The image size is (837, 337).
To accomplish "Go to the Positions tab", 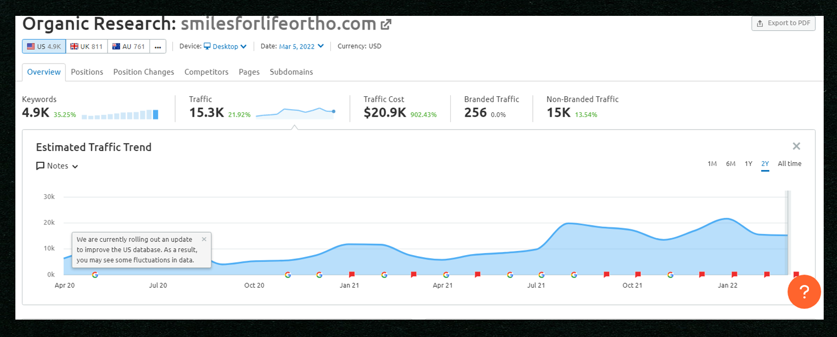I will [x=87, y=72].
